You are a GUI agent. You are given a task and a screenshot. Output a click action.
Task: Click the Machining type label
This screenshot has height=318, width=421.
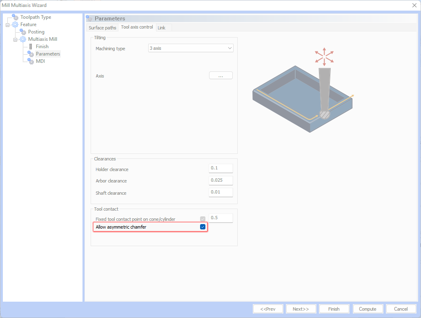click(x=110, y=49)
